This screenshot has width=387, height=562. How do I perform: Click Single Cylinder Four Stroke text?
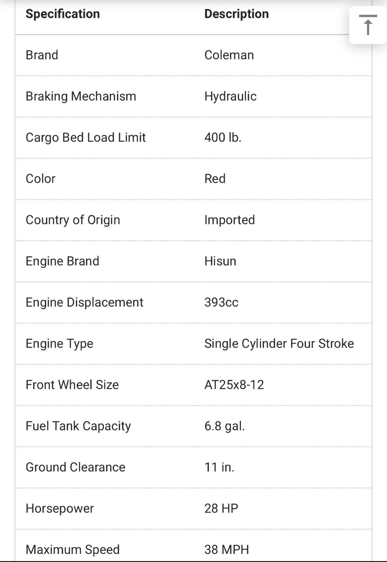coord(279,344)
